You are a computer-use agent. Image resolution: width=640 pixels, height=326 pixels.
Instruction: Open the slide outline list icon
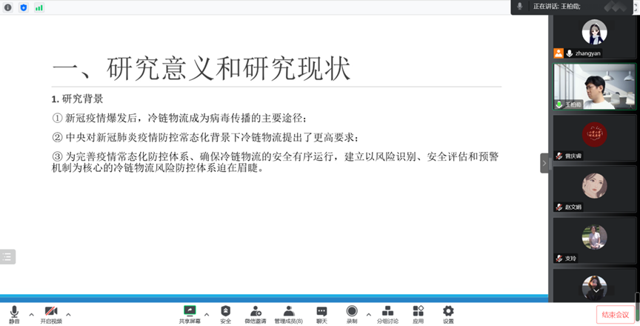pos(7,257)
